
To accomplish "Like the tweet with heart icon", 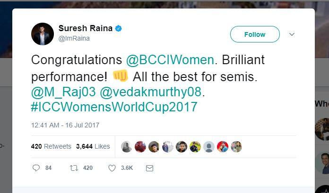I will (x=112, y=168).
